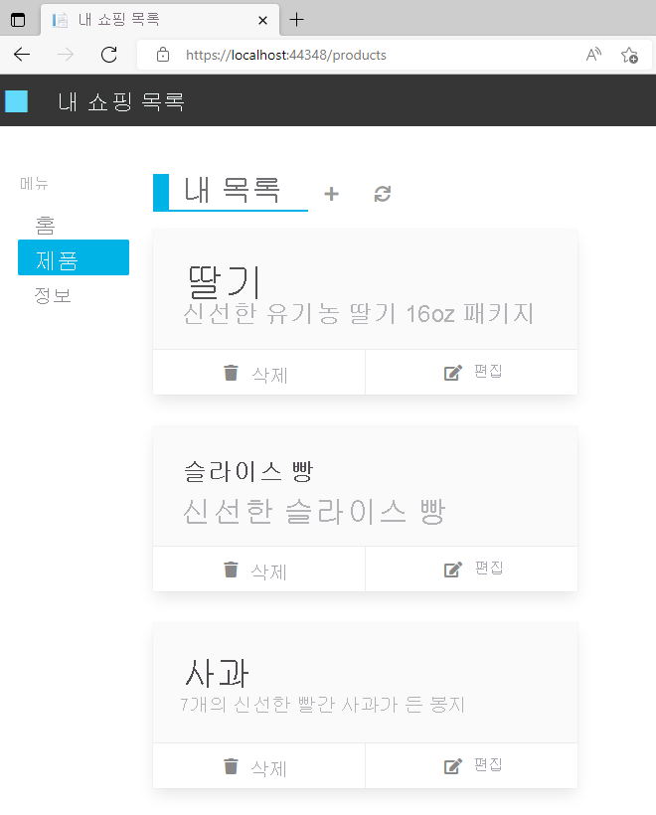
Task: Click description 신선한 유기농 딸기 16oz 패키지
Action: click(359, 313)
